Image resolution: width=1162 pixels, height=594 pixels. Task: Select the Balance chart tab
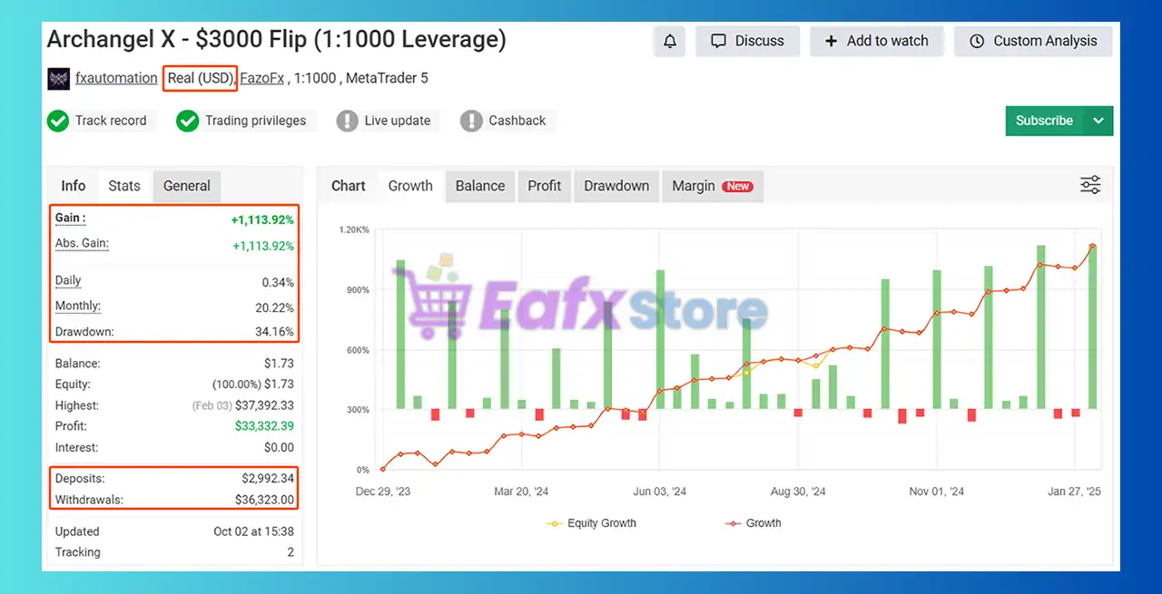tap(479, 186)
